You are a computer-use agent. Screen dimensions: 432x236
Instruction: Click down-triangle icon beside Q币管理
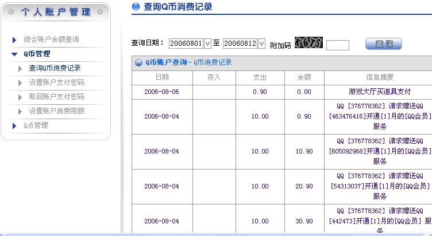pos(14,54)
